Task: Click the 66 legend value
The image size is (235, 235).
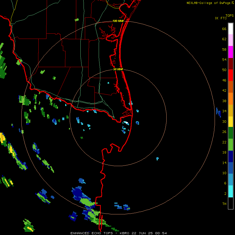Action: (x=224, y=29)
